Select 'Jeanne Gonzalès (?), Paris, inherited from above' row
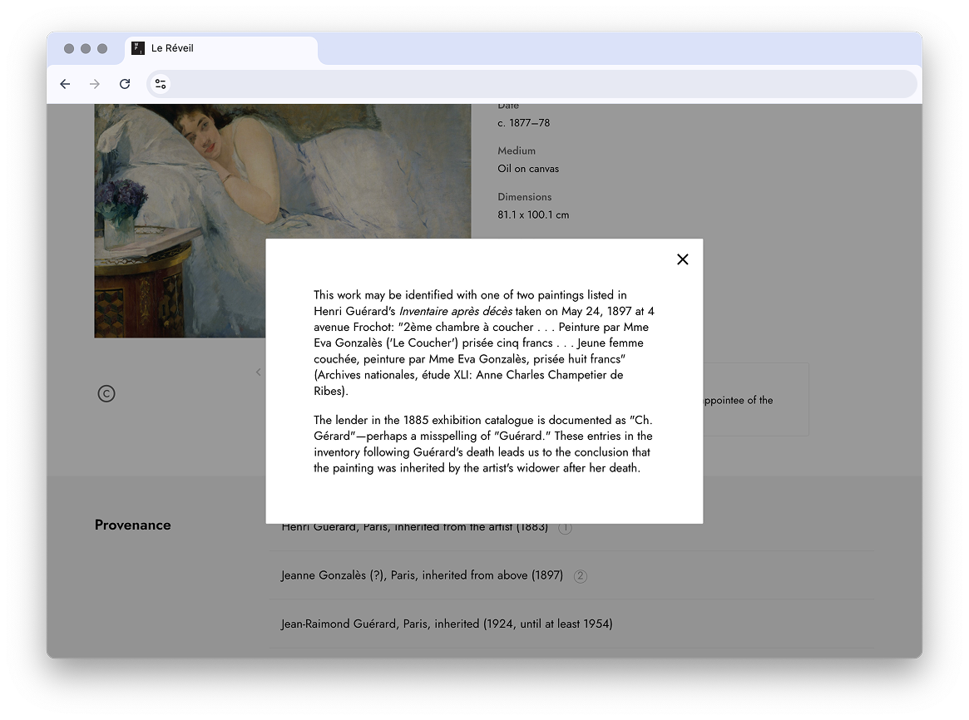The image size is (969, 720). (571, 575)
